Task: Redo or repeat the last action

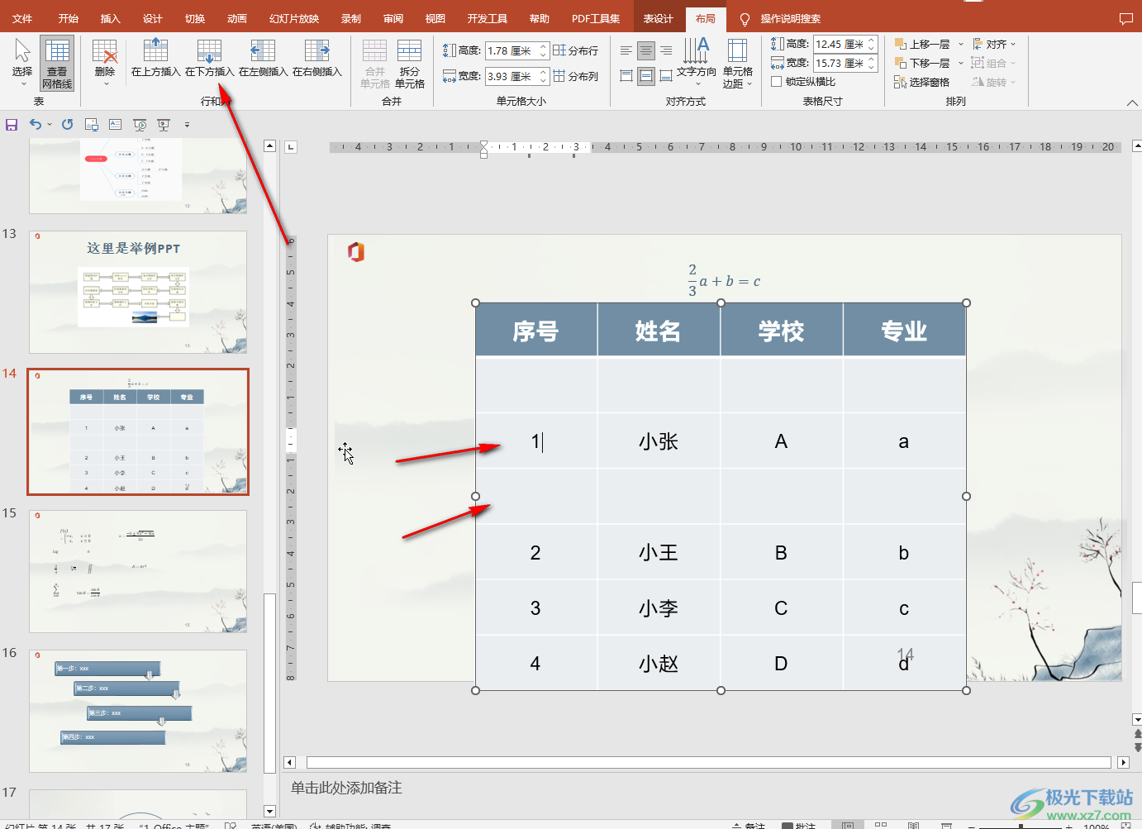Action: click(x=68, y=125)
